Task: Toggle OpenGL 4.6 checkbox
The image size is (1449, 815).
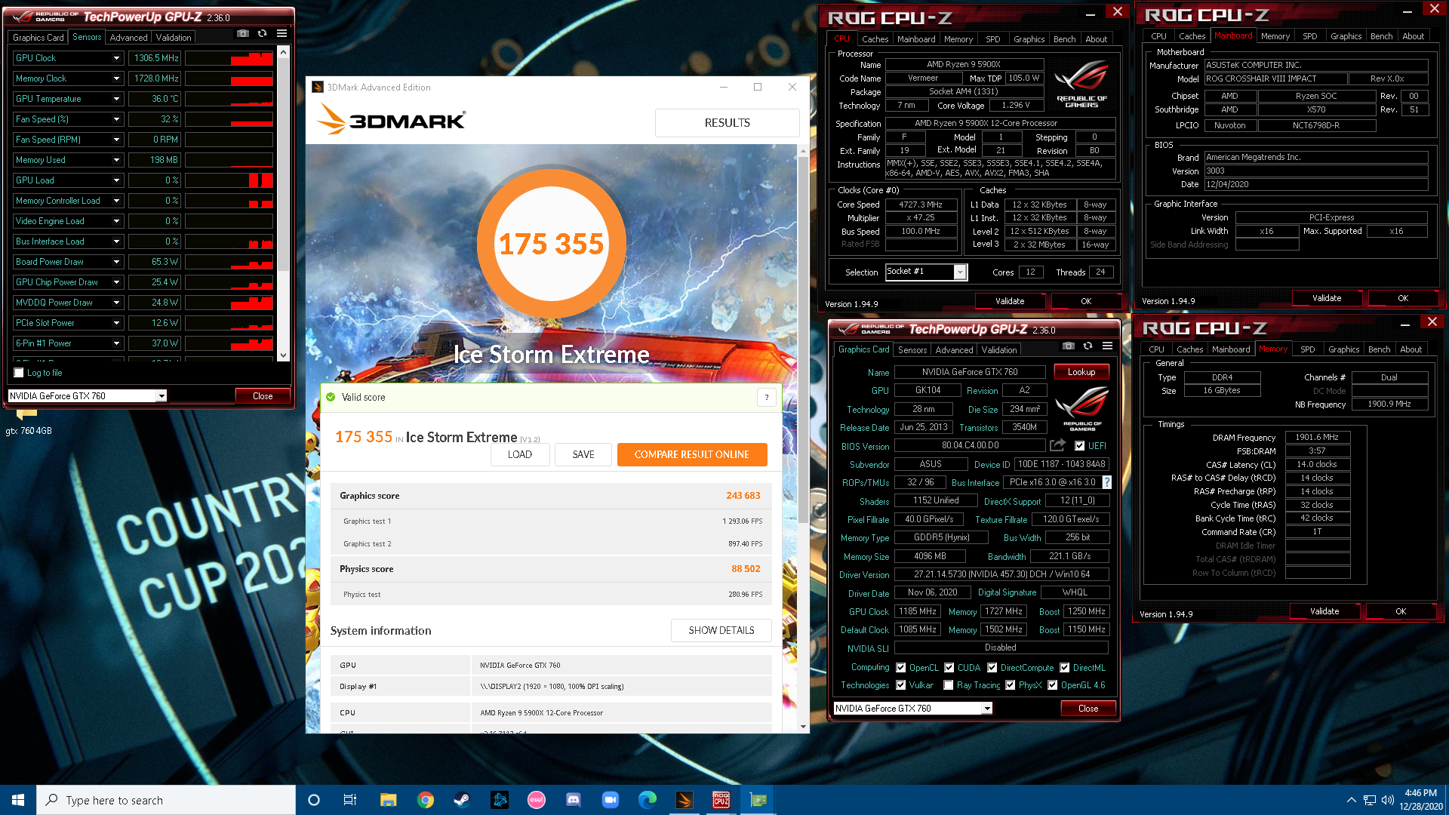Action: pos(1053,685)
